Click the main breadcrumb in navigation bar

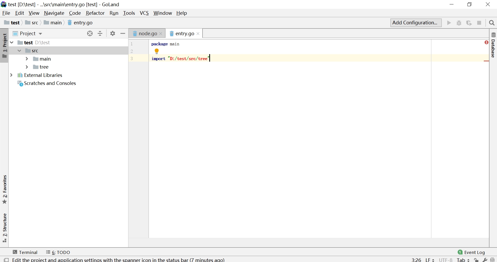click(53, 23)
